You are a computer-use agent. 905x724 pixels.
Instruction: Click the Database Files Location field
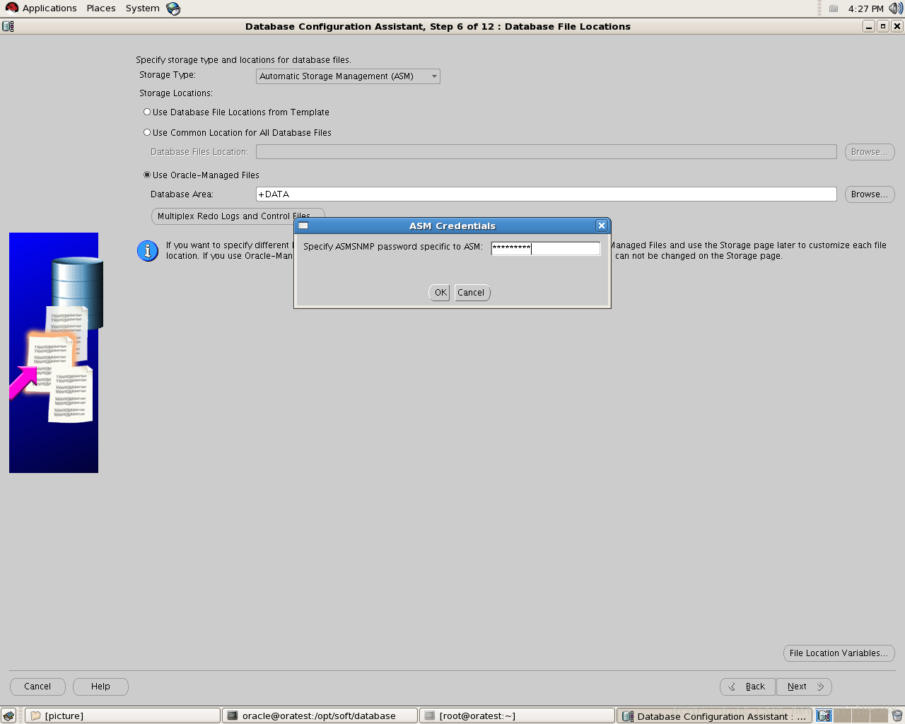(x=546, y=152)
